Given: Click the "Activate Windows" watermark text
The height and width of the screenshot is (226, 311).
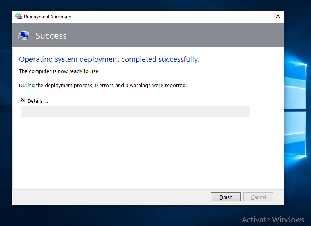Looking at the screenshot, I should (x=273, y=220).
